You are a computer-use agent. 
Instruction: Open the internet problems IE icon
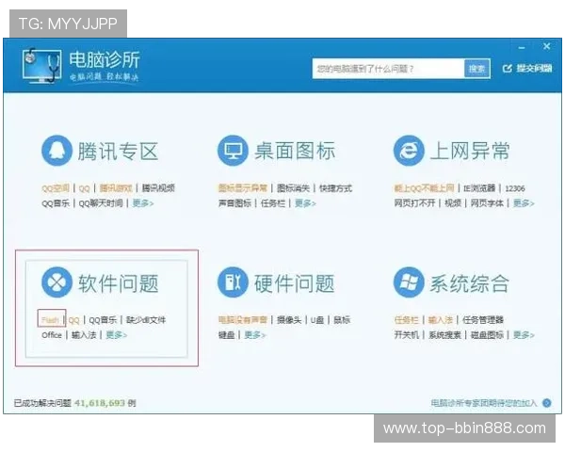coord(409,151)
